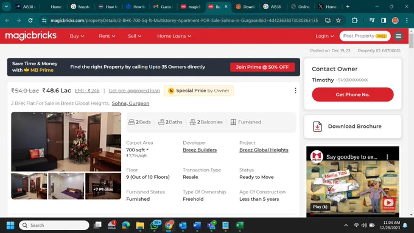Open Microsoft Edge from taskbar
414x233 pixels.
[x=125, y=225]
